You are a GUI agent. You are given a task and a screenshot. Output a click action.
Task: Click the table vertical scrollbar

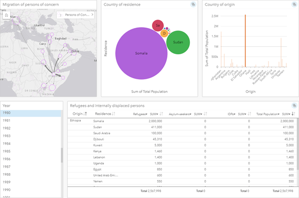tap(298, 145)
